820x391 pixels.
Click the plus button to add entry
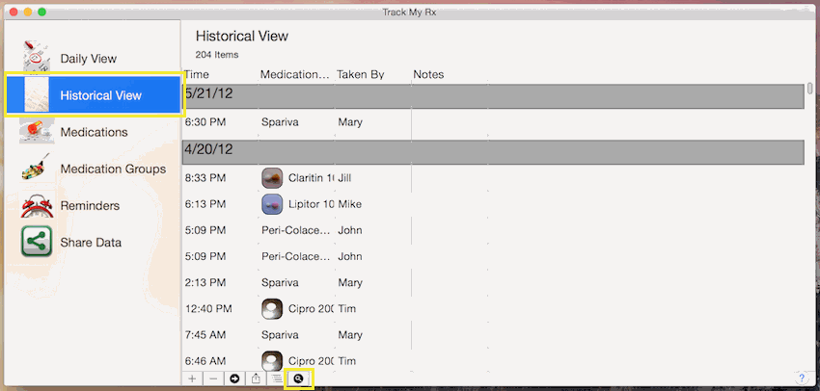click(x=192, y=379)
